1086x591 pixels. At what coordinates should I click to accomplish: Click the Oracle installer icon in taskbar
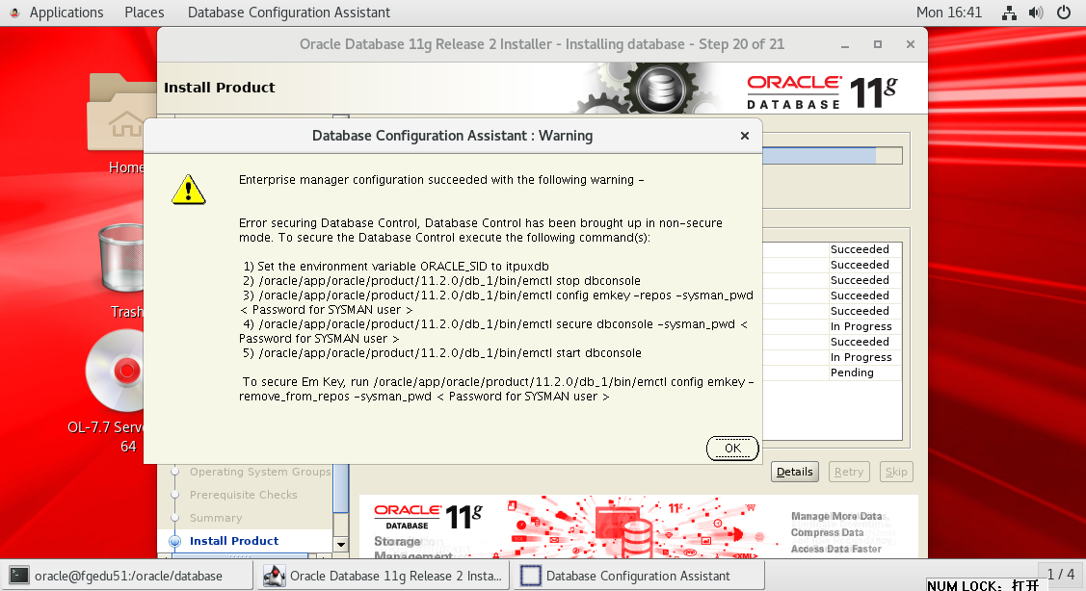click(275, 576)
